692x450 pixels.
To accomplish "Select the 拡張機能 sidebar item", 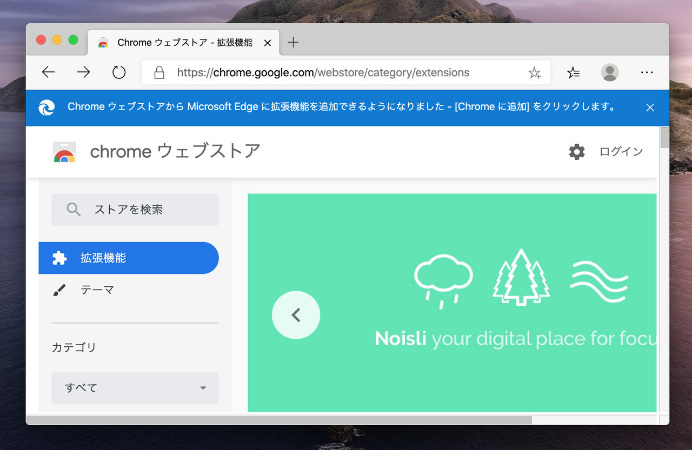I will (129, 258).
